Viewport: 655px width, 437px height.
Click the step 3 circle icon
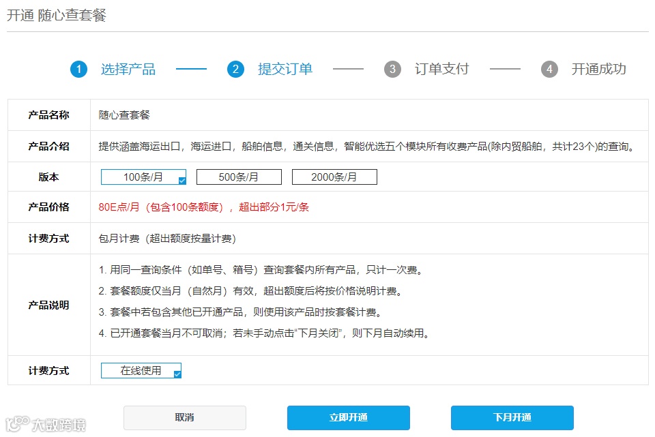click(x=393, y=70)
